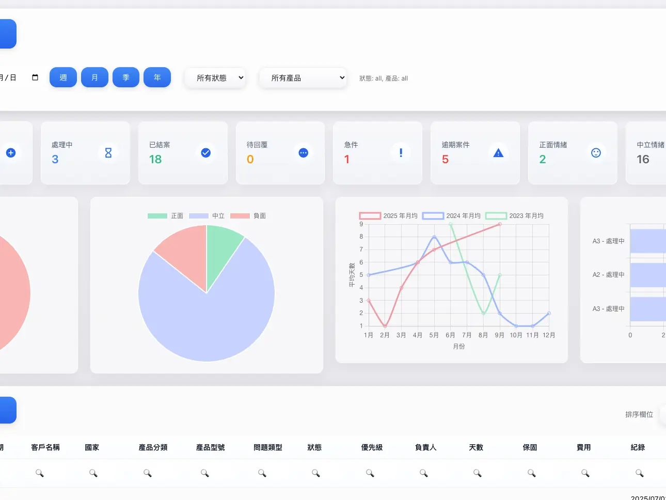Open the calendar icon beside the 月/日 field
The height and width of the screenshot is (500, 666).
click(x=34, y=76)
